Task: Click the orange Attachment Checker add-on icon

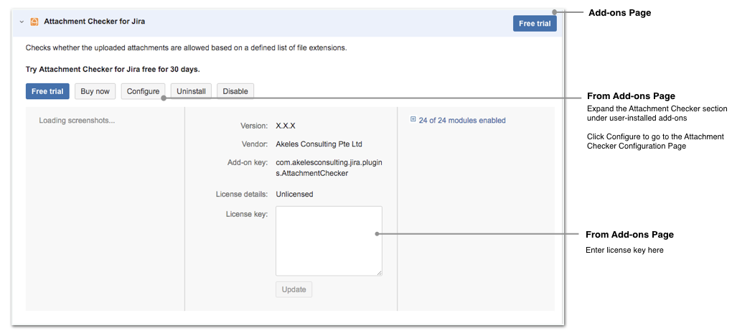Action: (x=34, y=22)
